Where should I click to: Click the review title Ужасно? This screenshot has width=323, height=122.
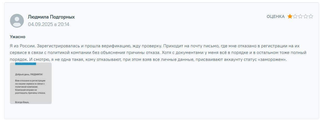pyautogui.click(x=18, y=37)
